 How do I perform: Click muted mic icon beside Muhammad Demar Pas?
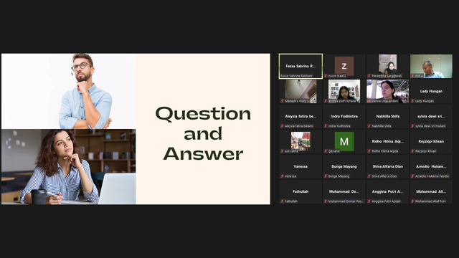326,201
